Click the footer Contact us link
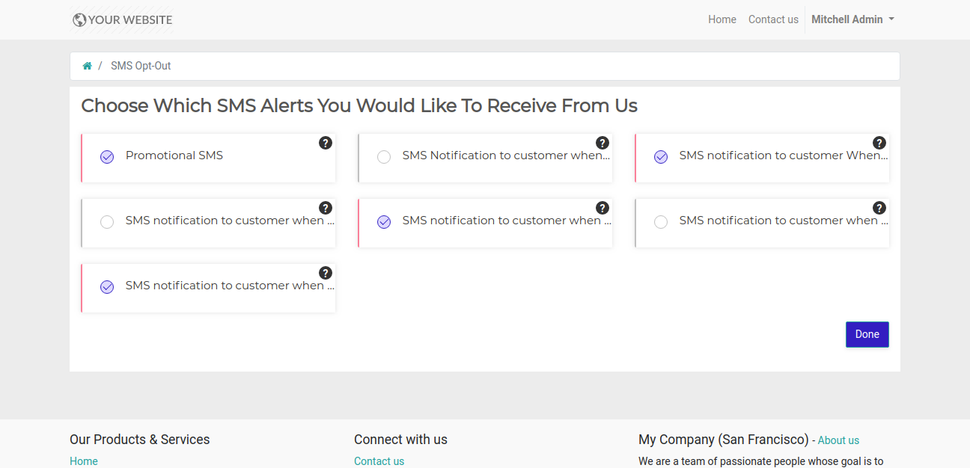 [379, 461]
